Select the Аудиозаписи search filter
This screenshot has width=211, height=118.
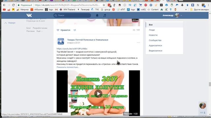coord(165,46)
